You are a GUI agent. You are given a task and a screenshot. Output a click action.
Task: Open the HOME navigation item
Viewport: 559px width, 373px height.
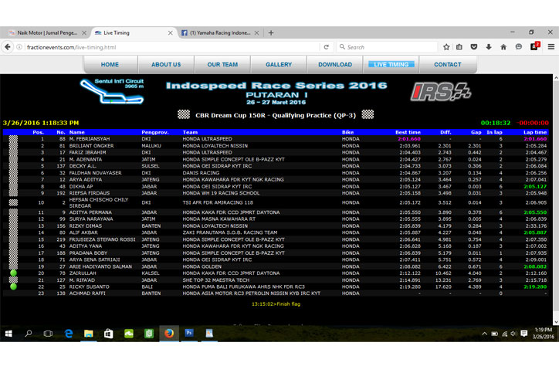110,65
